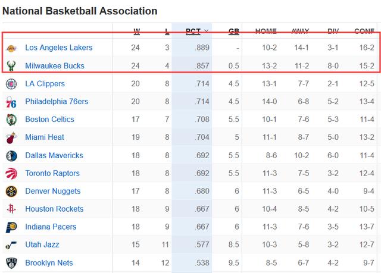The image size is (381, 273).
Task: Click the Utah Jazz note logo
Action: 11,245
